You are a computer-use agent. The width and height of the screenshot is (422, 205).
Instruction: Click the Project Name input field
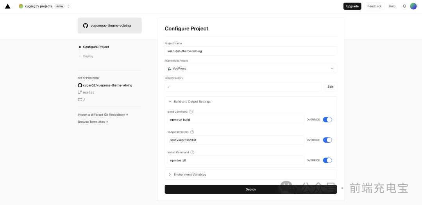[x=250, y=51]
